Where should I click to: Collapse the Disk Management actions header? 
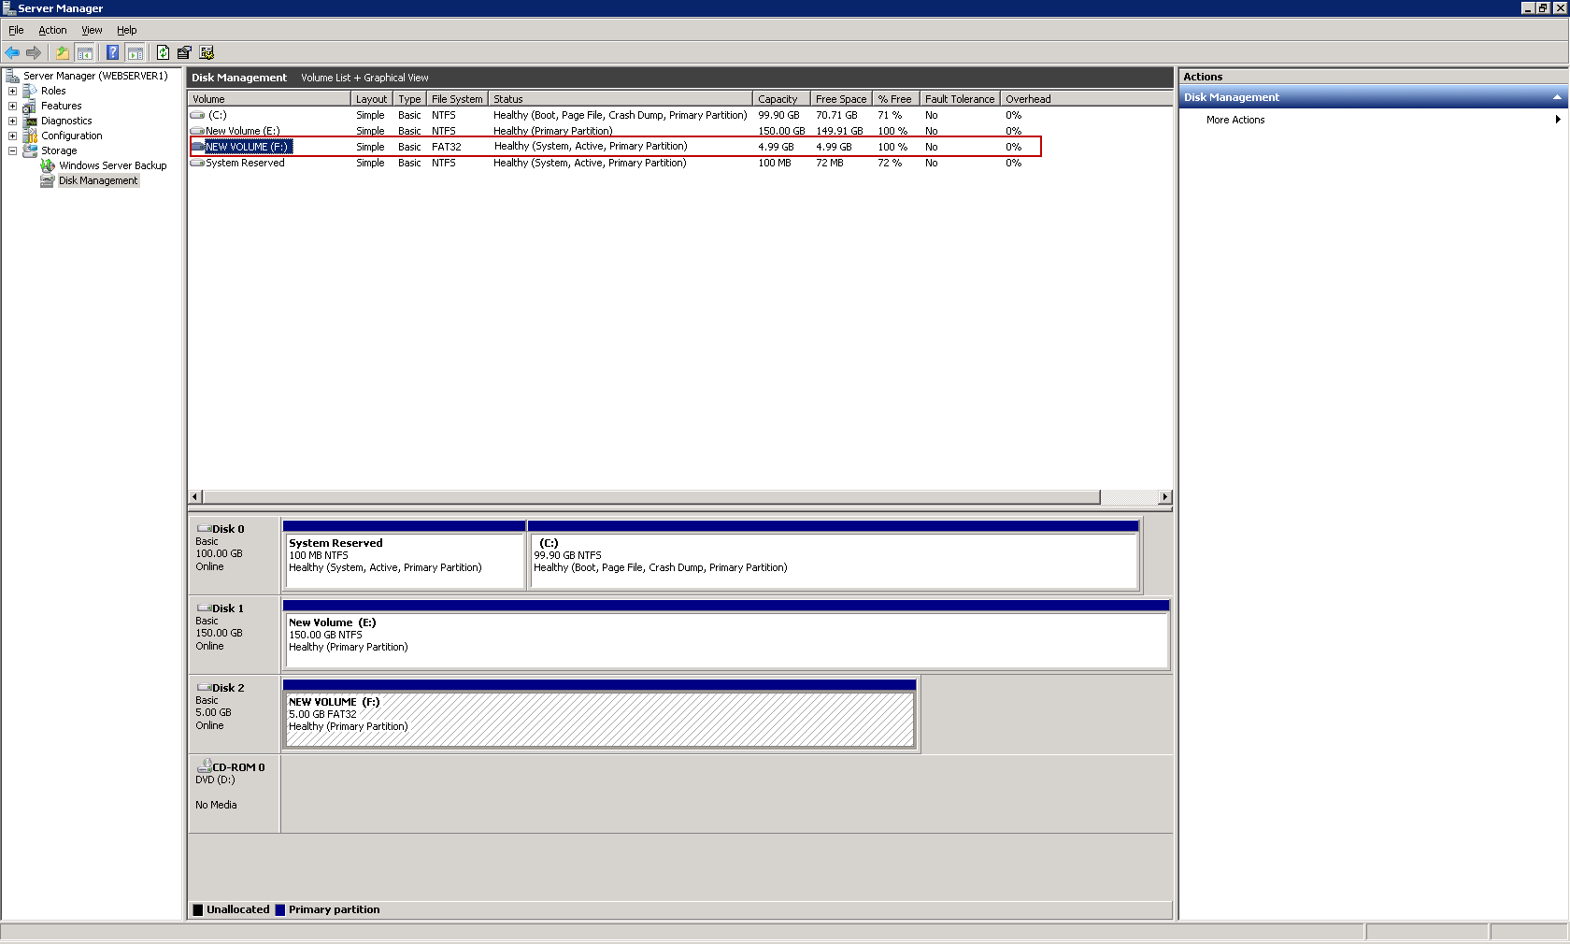[x=1556, y=96]
